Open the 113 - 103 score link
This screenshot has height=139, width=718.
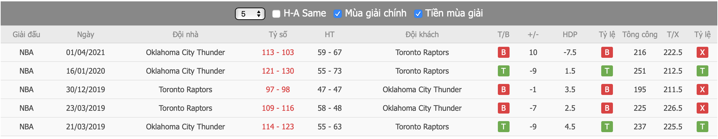tap(278, 52)
